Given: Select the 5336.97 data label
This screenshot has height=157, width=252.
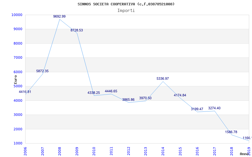Looking at the screenshot, I should (x=163, y=79).
